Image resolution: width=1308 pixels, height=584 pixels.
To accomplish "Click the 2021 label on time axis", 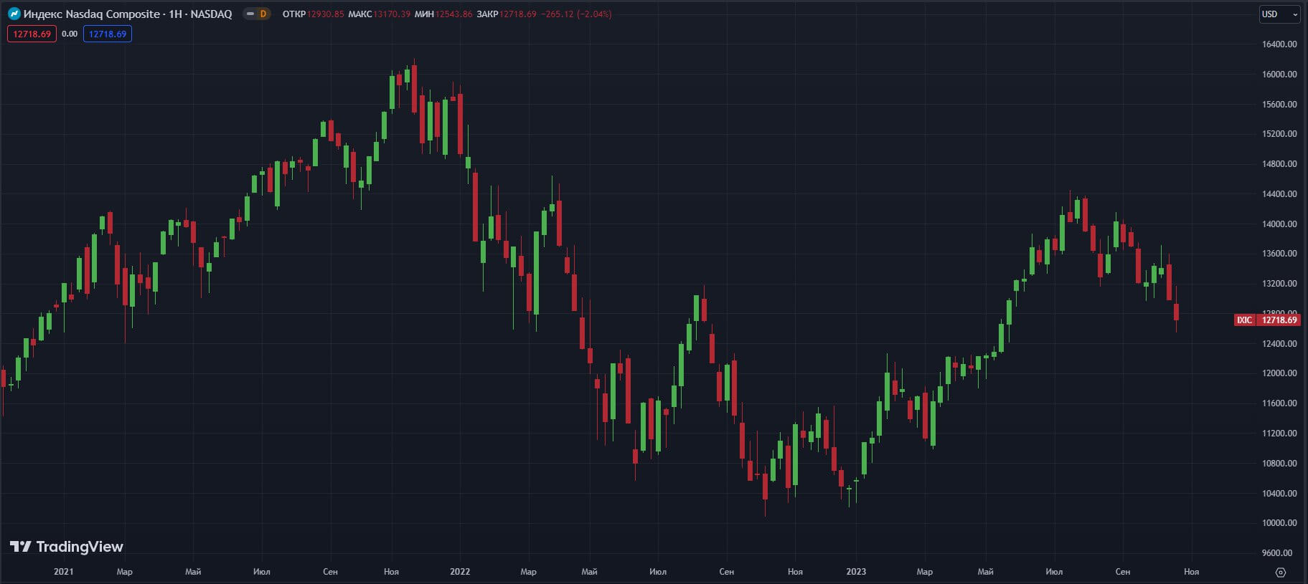I will (x=63, y=572).
